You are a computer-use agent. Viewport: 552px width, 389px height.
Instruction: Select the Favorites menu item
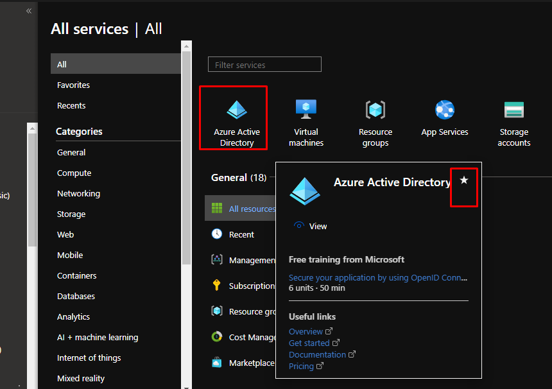(x=73, y=85)
